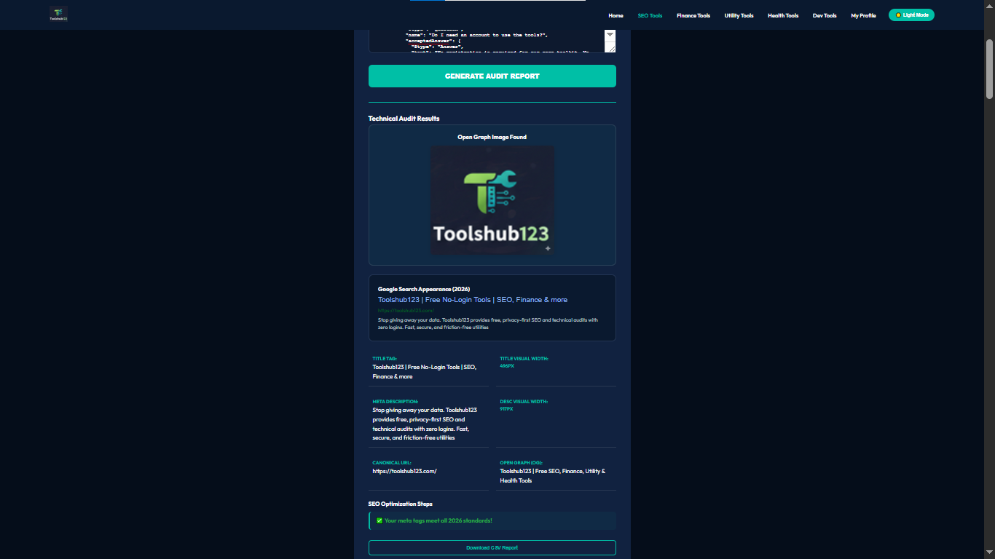Select the 'Open Graph Image Found' label
The height and width of the screenshot is (559, 995).
[492, 137]
